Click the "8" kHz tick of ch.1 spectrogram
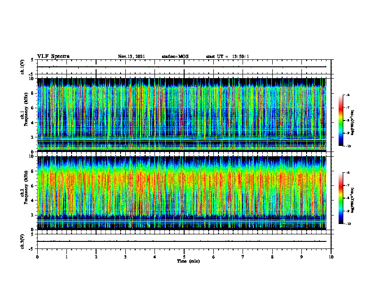 [x=33, y=93]
